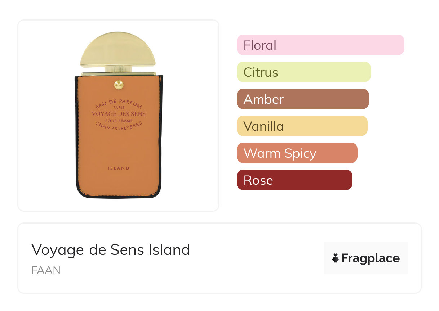The image size is (439, 311).
Task: Select the Citrus accord bar
Action: (x=304, y=72)
